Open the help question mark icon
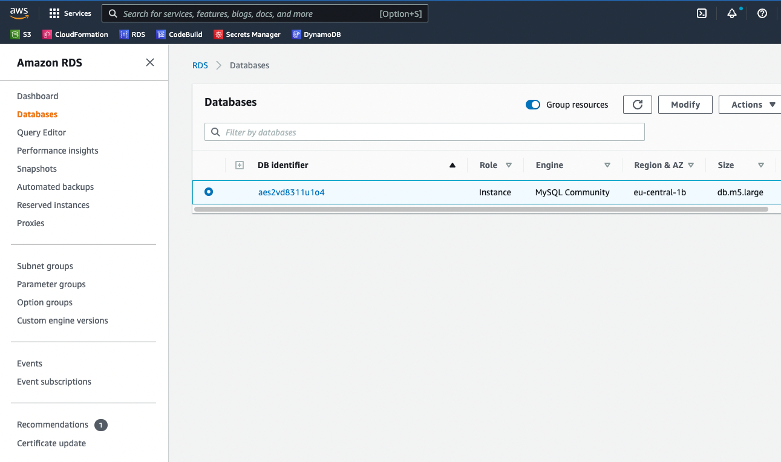Viewport: 781px width, 462px height. 762,13
